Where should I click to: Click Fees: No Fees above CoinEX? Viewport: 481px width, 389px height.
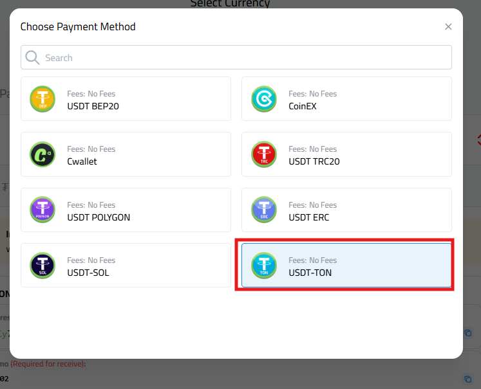click(312, 94)
